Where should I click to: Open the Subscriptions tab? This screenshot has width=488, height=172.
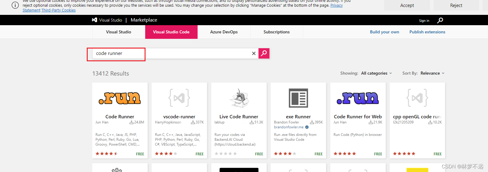[277, 32]
